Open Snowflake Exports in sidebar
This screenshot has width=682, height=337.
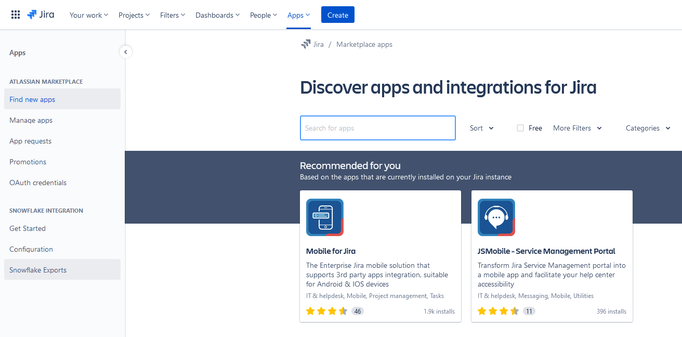38,270
